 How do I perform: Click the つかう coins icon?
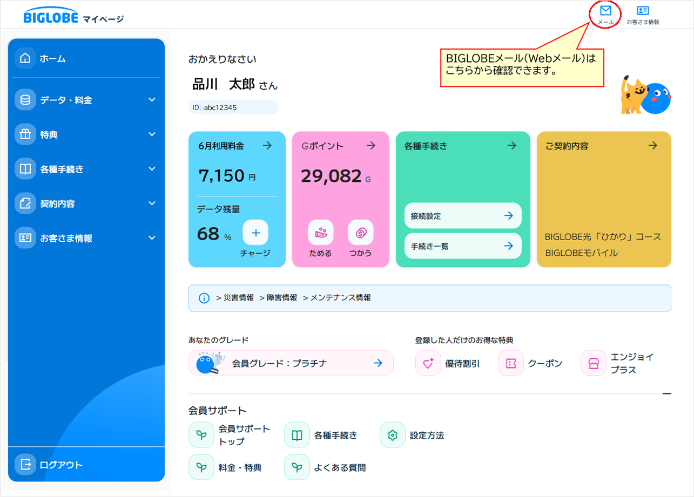361,233
